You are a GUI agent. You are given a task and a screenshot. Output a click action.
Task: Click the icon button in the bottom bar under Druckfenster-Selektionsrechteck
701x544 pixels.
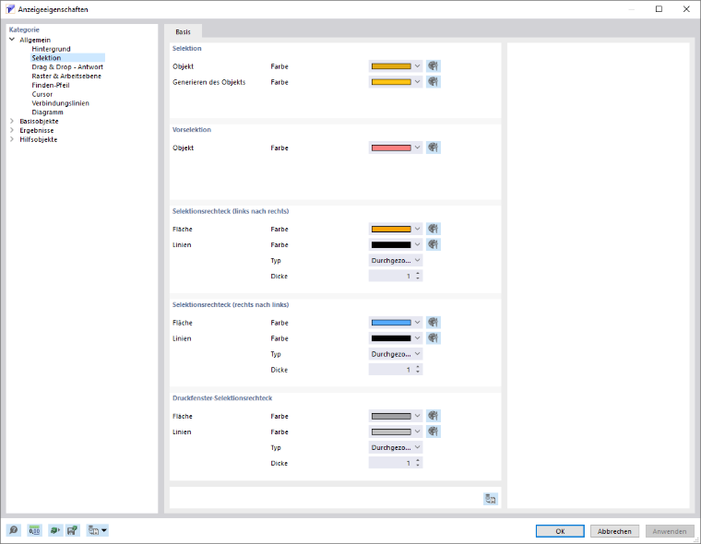[491, 499]
